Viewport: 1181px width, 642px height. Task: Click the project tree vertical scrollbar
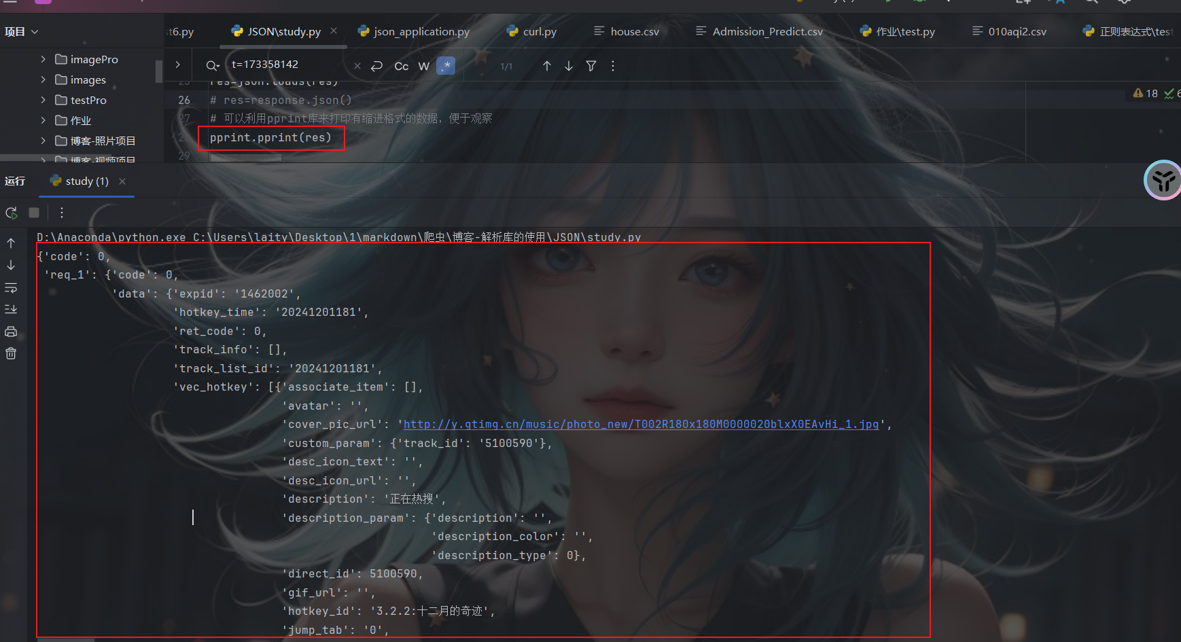(x=158, y=71)
